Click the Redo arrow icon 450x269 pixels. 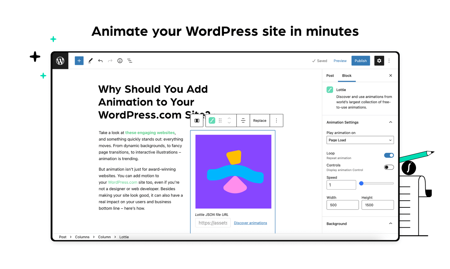[110, 61]
